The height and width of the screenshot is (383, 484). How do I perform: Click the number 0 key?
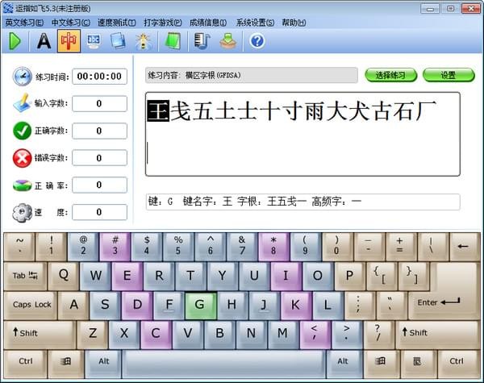pos(337,247)
